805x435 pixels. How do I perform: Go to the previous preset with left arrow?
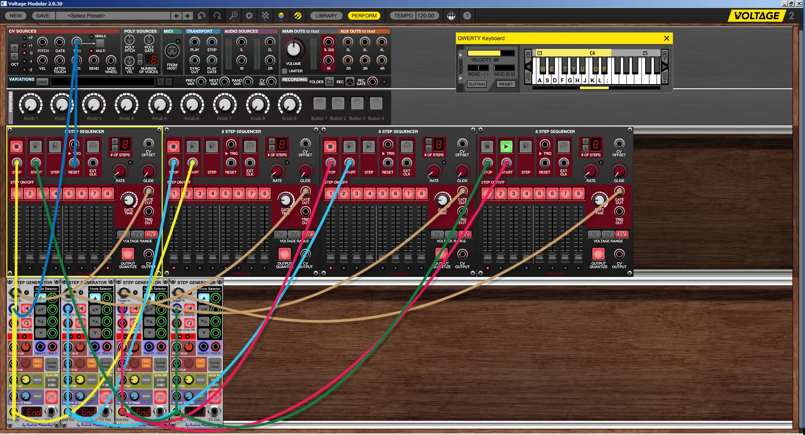(x=177, y=16)
